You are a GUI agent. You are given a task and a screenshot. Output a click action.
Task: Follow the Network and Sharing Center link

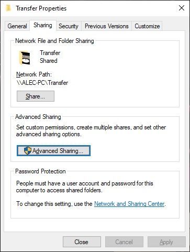129,204
